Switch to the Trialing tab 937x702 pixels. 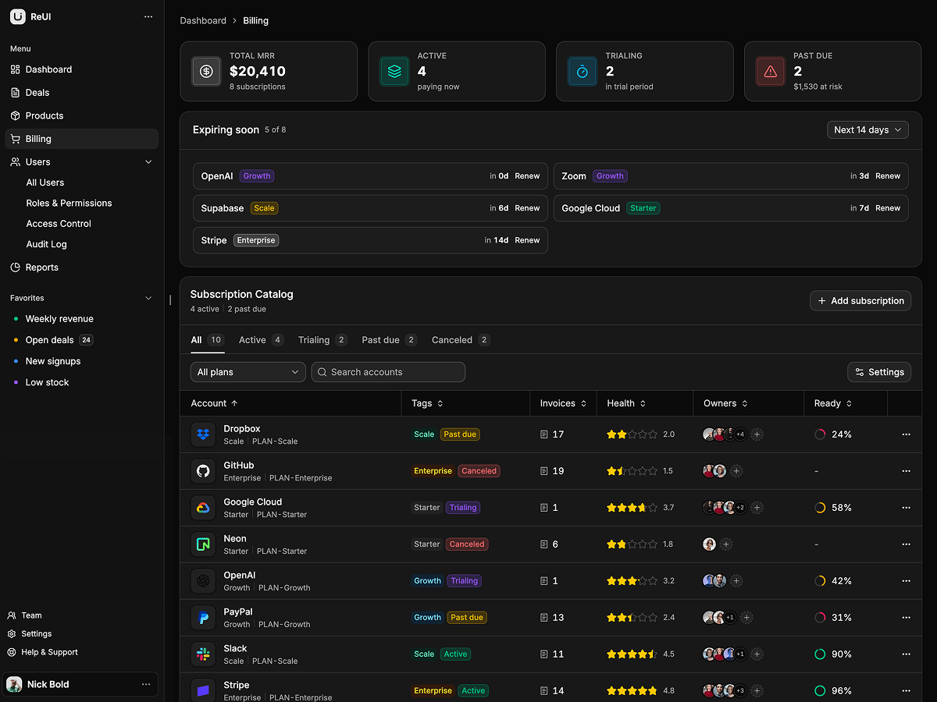point(322,340)
